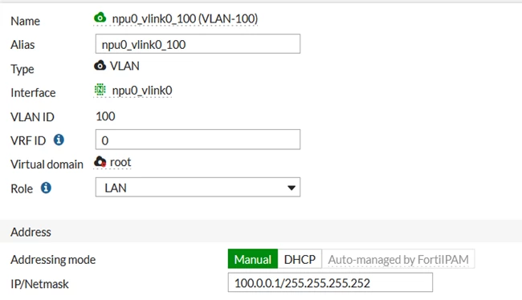Click the Role dropdown arrow
This screenshot has width=522, height=300.
click(292, 188)
